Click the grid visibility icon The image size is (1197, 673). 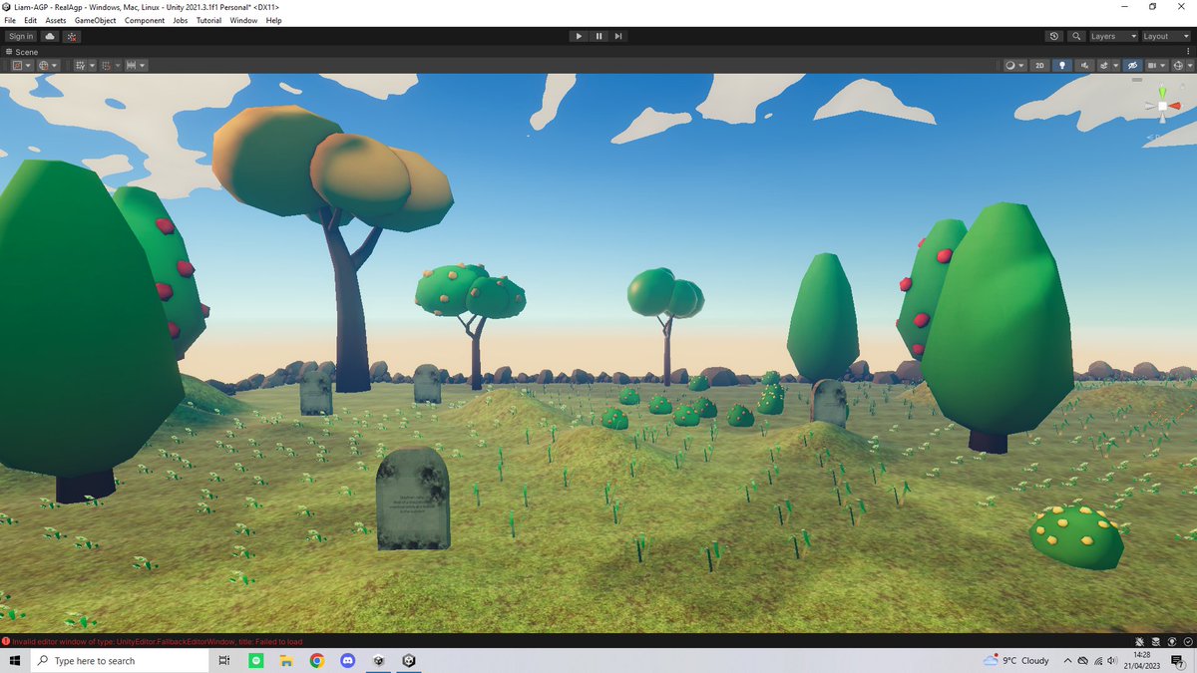tap(81, 65)
